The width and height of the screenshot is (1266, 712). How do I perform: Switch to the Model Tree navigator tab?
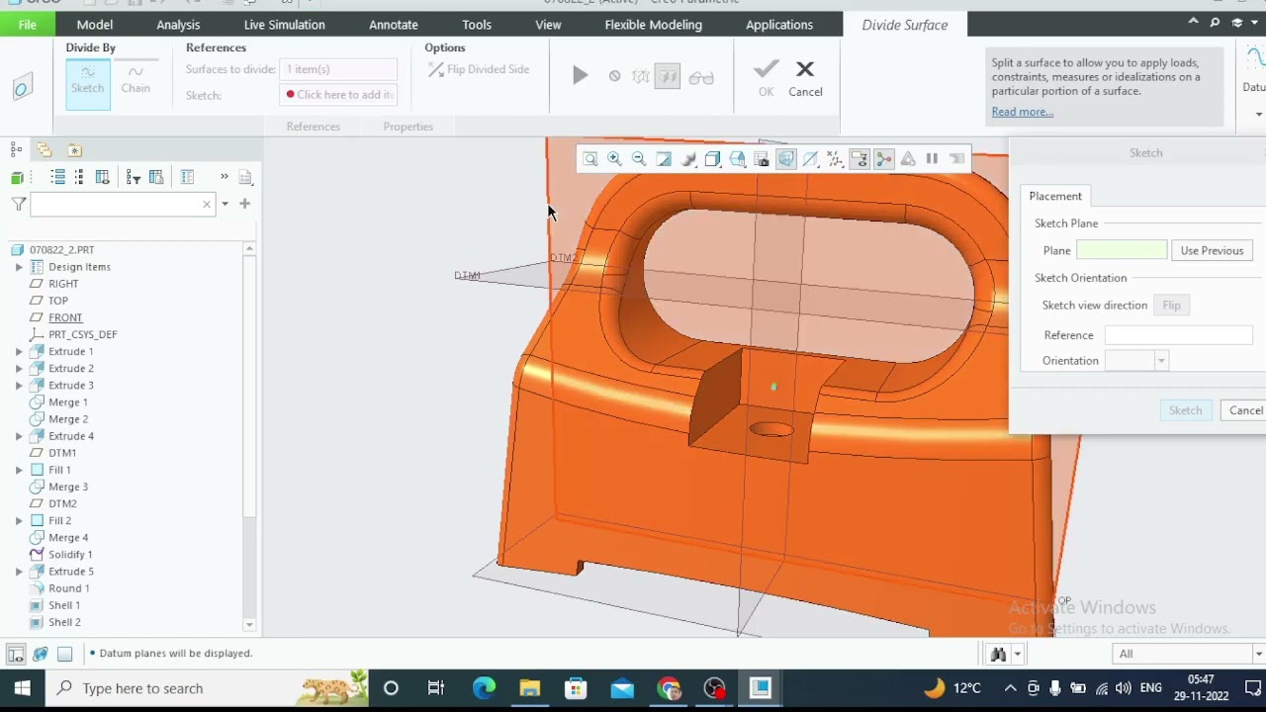point(17,150)
